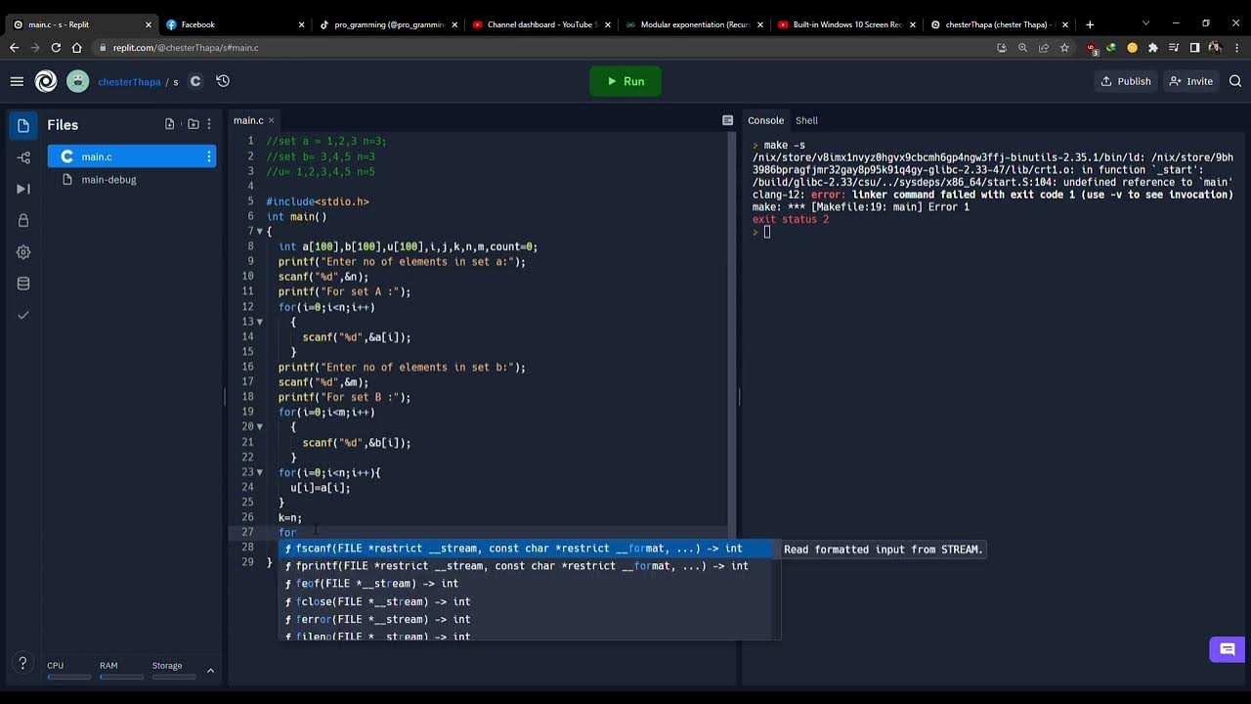Click the browser share icon
1251x704 pixels.
(1044, 47)
